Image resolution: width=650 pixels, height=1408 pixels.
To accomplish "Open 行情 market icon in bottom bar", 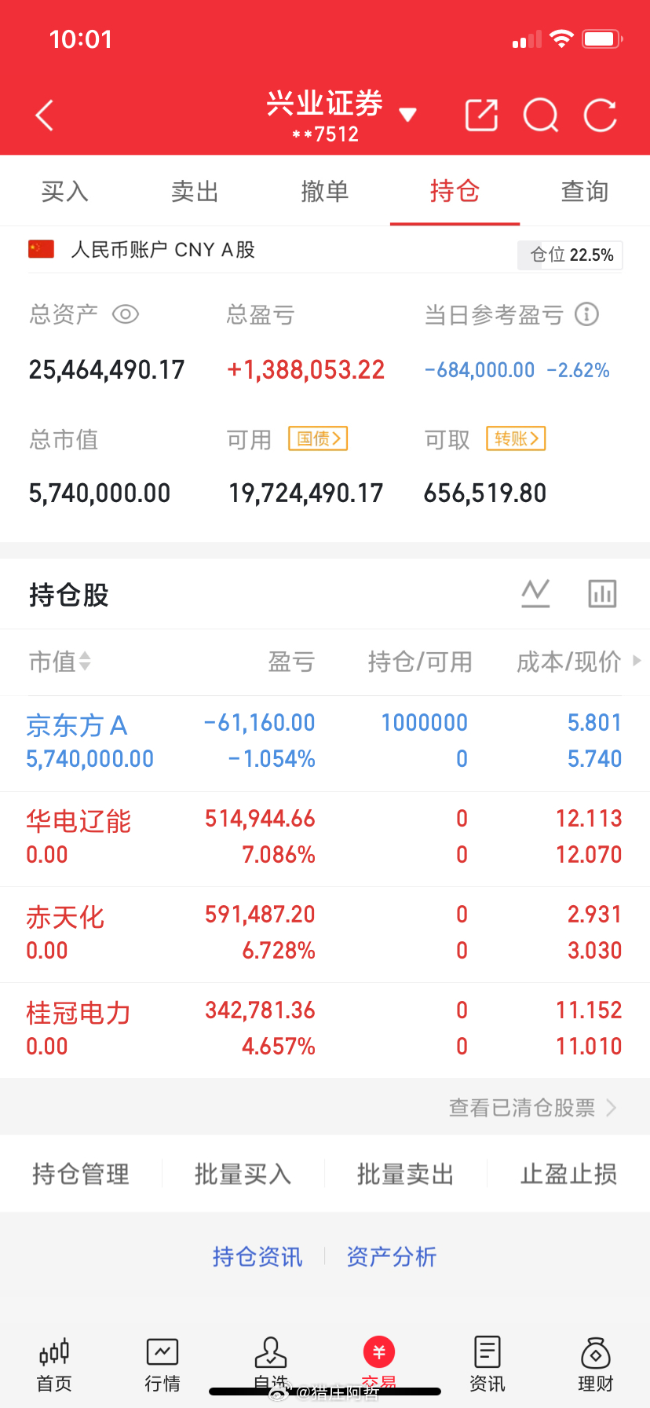I will click(162, 1365).
